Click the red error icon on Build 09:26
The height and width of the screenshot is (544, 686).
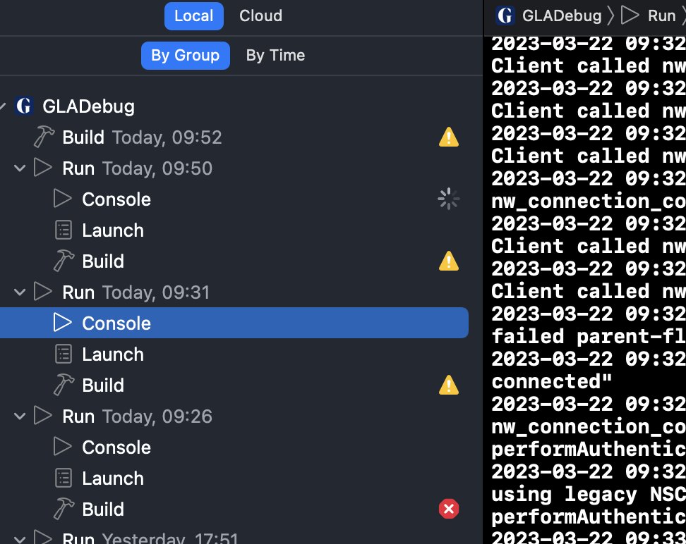click(448, 509)
